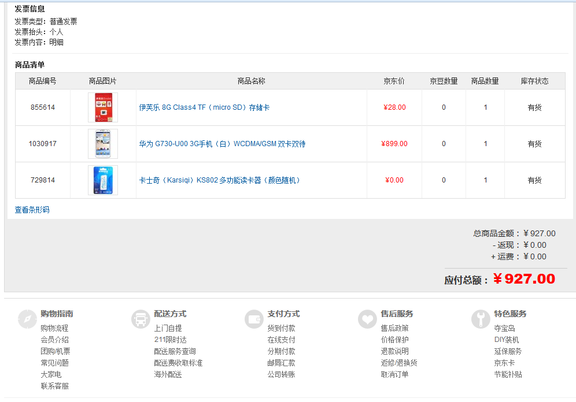
Task: Click the 应付总额 ¥927.00 amount
Action: click(x=524, y=279)
